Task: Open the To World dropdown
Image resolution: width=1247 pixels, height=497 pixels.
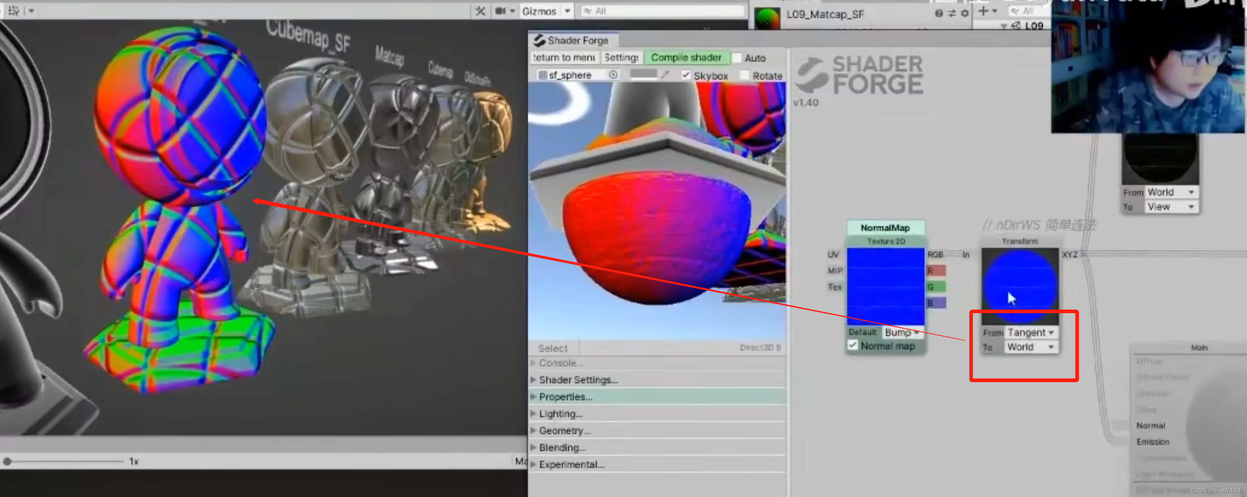Action: [x=1031, y=347]
